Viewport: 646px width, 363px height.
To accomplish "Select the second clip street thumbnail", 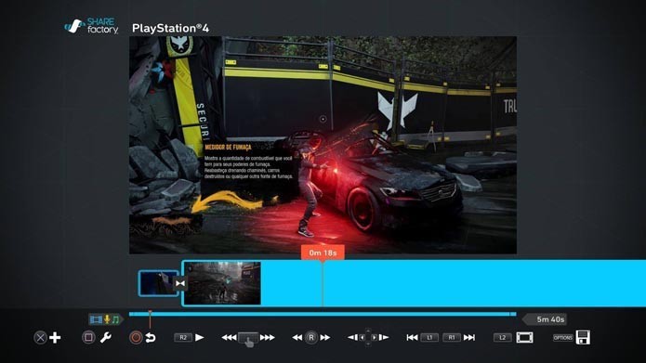I will point(222,283).
